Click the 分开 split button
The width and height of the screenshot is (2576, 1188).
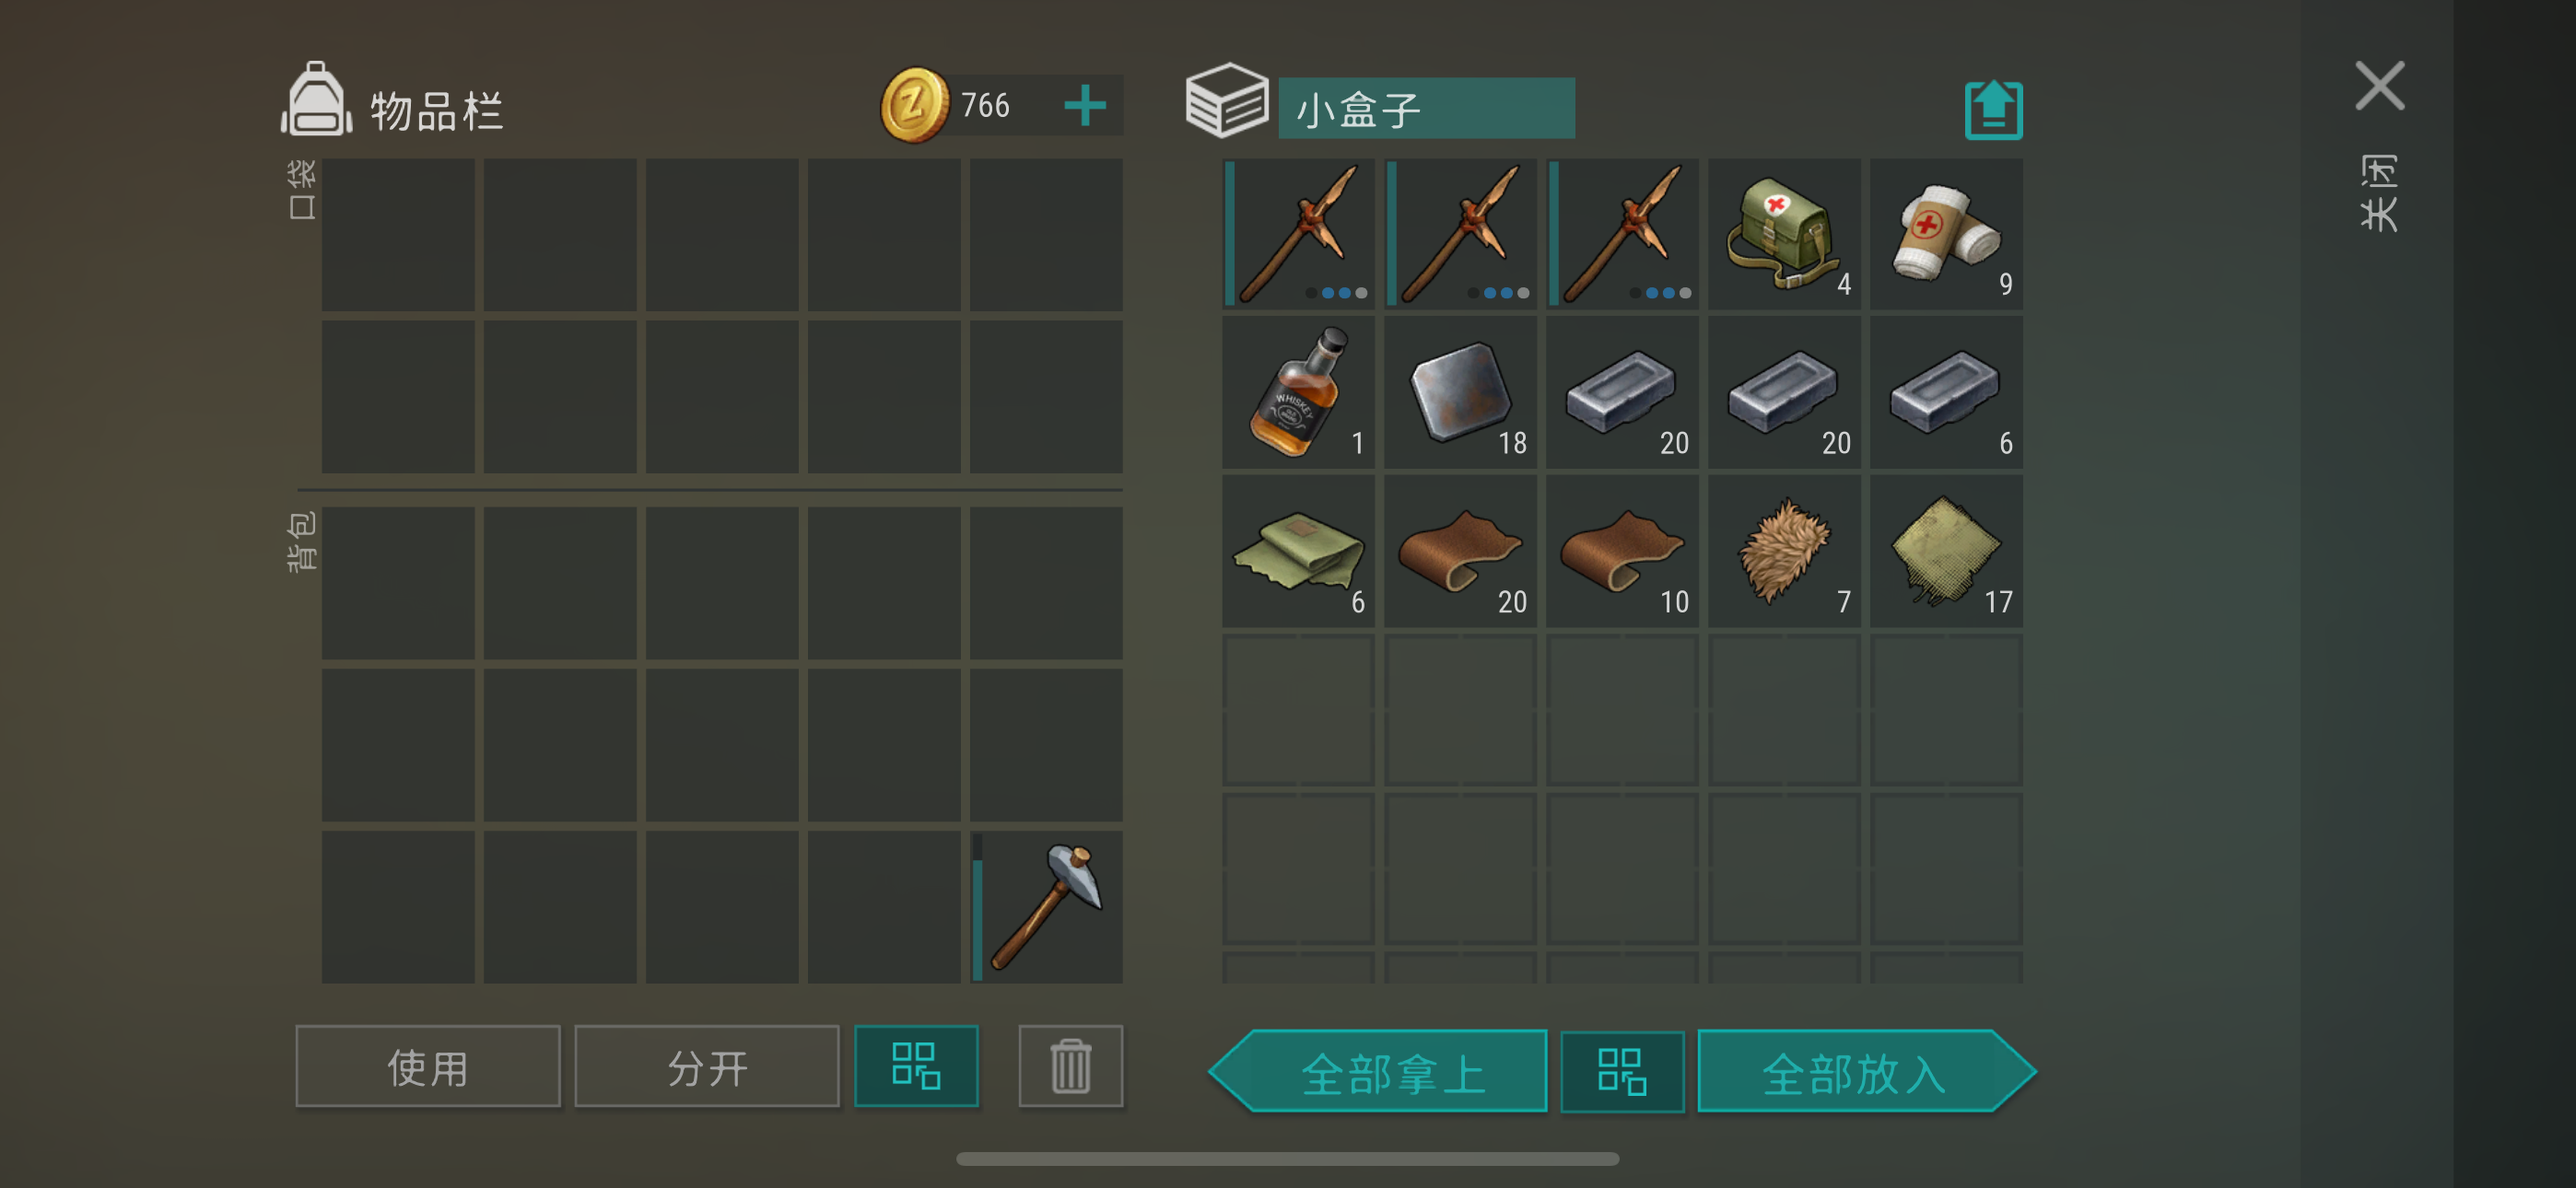707,1066
